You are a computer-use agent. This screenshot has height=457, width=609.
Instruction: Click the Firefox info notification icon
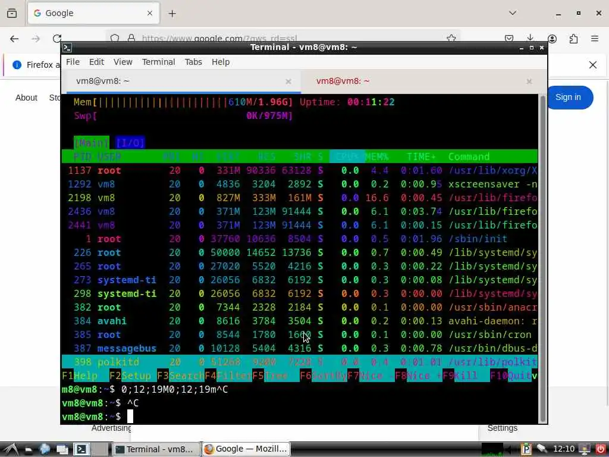17,64
